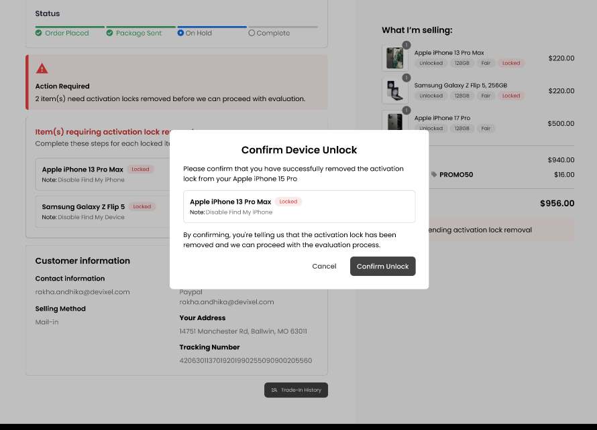Click the quantity badge on Samsung Galaxy thumbnail
This screenshot has height=430, width=597.
406,78
